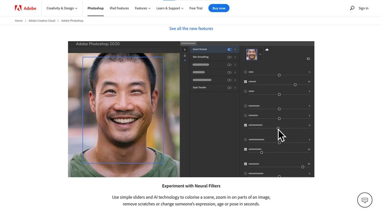Screen dimensions: 382x215
Task: Select the filter sliders icon in Neural Filters sidebar
Action: tap(185, 50)
